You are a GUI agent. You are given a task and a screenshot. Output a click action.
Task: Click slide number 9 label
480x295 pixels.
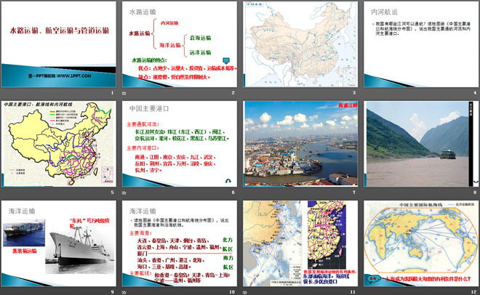tap(112, 292)
